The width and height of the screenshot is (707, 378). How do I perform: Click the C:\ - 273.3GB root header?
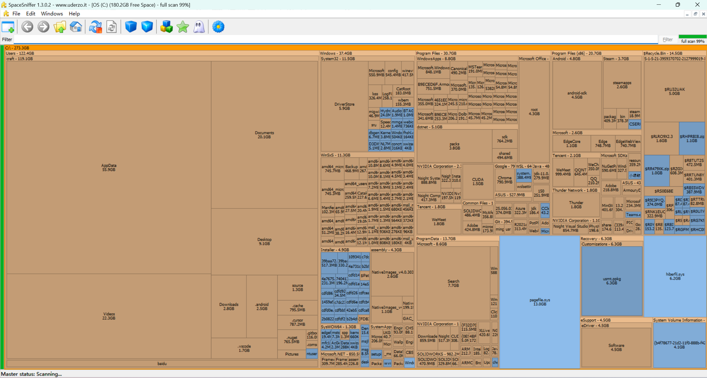pyautogui.click(x=356, y=48)
